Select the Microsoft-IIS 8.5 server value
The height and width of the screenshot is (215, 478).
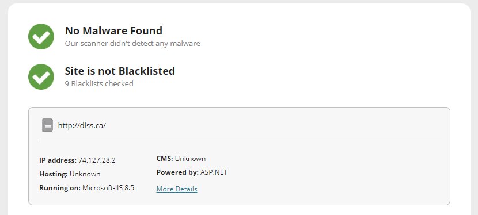tap(108, 188)
